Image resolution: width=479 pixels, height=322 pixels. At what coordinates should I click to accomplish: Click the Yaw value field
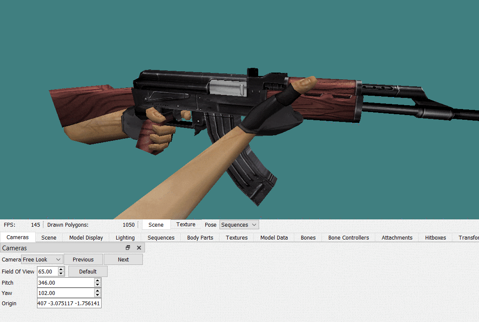pyautogui.click(x=66, y=293)
